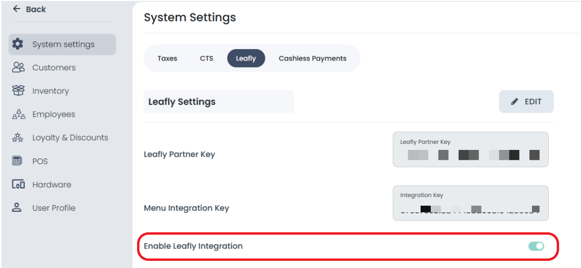The height and width of the screenshot is (268, 581).
Task: Click the Leafly Partner Key input field
Action: (x=471, y=149)
